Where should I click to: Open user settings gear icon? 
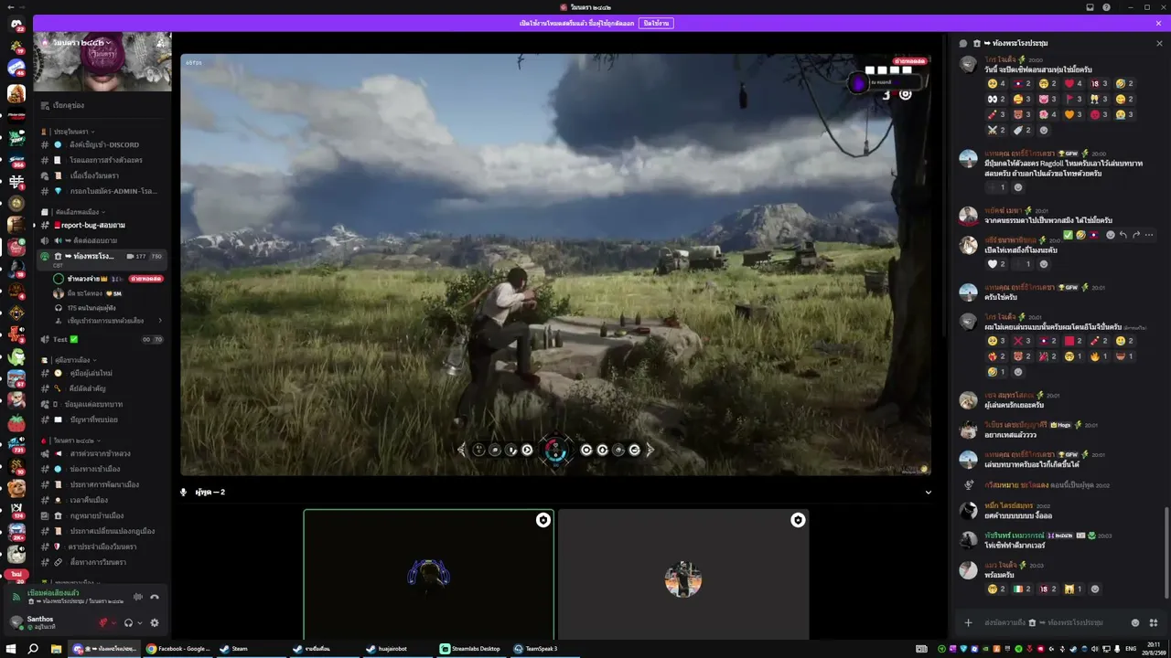(x=155, y=623)
